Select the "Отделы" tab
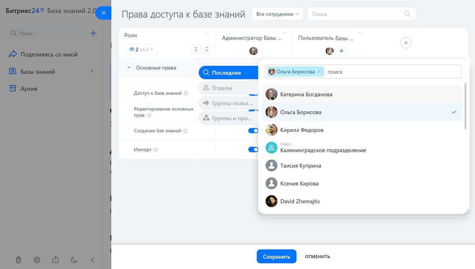 point(229,88)
